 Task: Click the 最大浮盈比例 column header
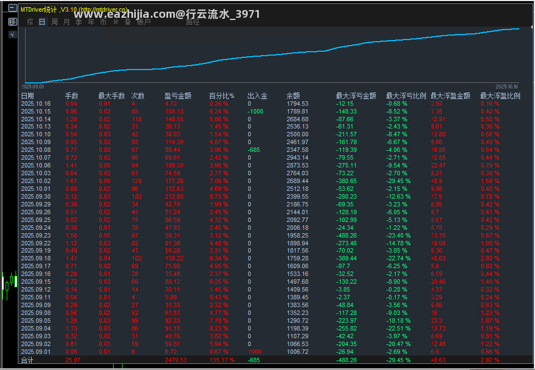point(500,96)
